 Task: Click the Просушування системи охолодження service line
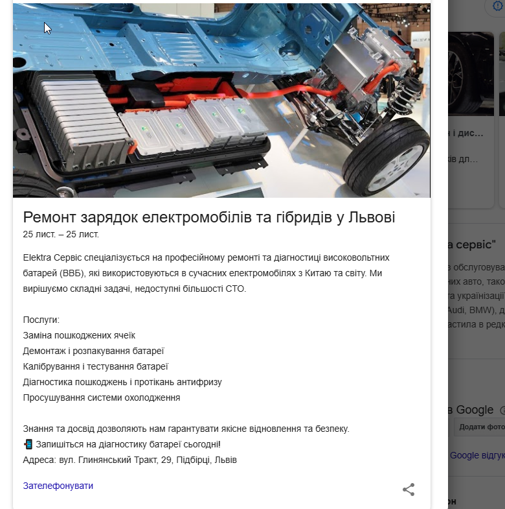[x=102, y=397]
